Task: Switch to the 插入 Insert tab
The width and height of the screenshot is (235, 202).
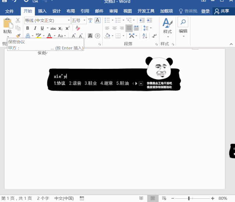Action: 42,11
